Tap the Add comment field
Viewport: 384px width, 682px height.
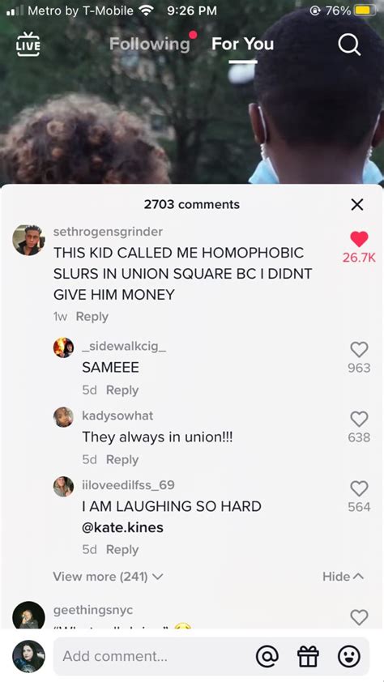[152, 656]
